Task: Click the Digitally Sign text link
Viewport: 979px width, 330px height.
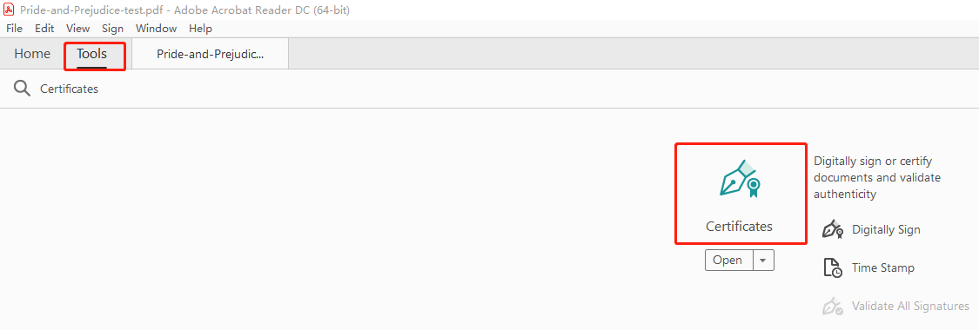Action: (886, 230)
